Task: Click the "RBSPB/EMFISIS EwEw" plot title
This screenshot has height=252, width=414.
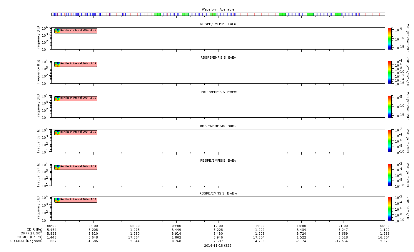Action: tap(218, 92)
